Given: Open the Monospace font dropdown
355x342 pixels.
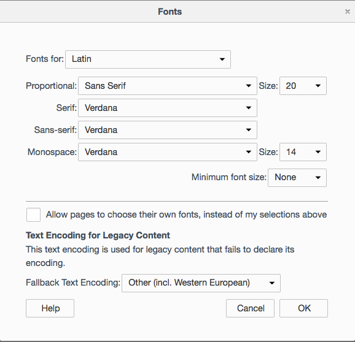Looking at the screenshot, I should 168,152.
